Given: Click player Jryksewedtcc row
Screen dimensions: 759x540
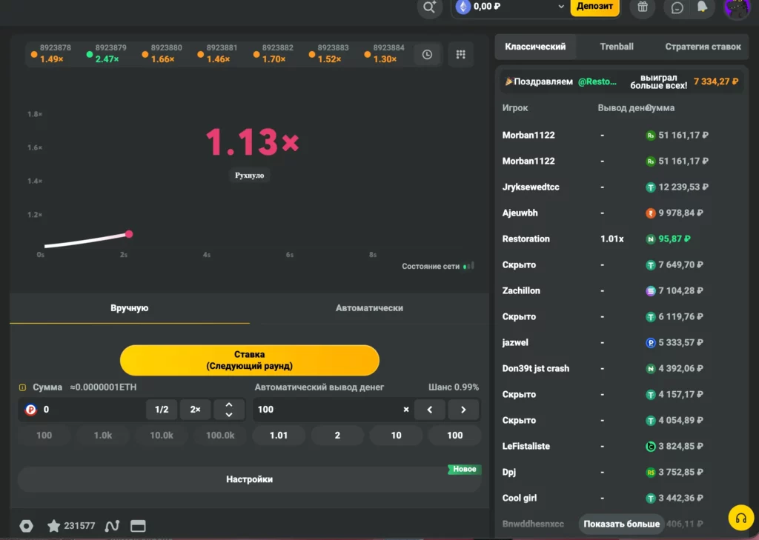Looking at the screenshot, I should tap(622, 187).
